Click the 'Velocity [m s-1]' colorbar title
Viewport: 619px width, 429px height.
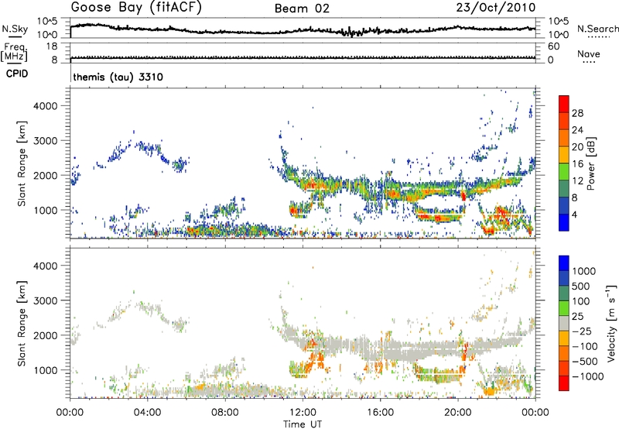pos(611,324)
